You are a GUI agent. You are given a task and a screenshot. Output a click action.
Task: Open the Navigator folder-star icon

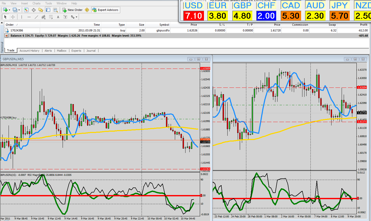41,10
